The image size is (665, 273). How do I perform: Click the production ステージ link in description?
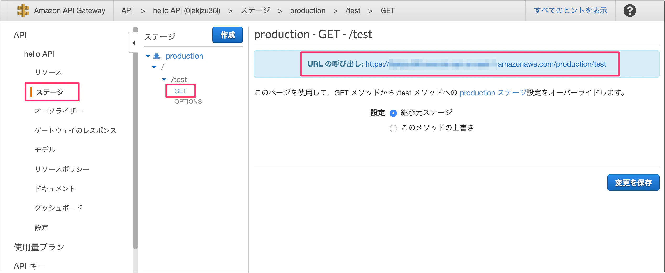(493, 92)
